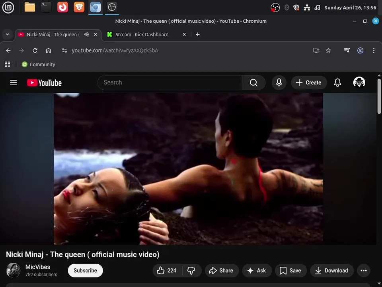Image resolution: width=382 pixels, height=287 pixels.
Task: Go forward to the next page
Action: (21, 51)
